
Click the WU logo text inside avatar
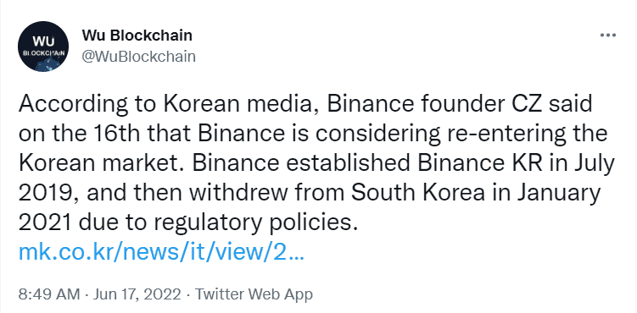coord(43,41)
